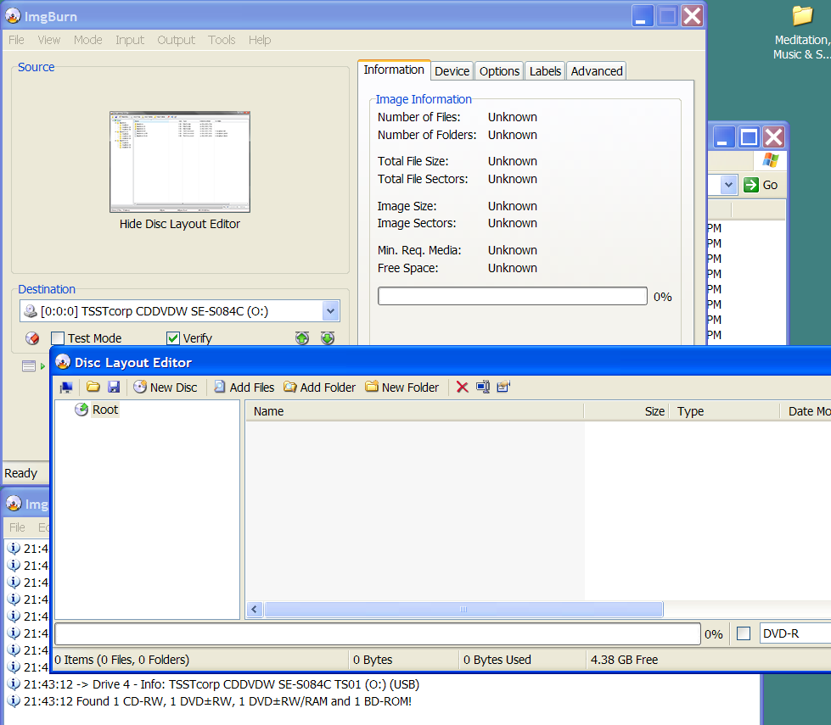The width and height of the screenshot is (831, 725).
Task: Click the Disc Layout Editor capacity progress bar
Action: pyautogui.click(x=378, y=634)
